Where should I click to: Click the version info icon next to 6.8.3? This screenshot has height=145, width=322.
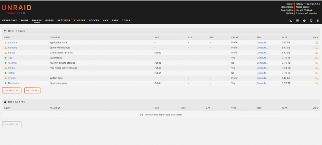tap(24, 13)
